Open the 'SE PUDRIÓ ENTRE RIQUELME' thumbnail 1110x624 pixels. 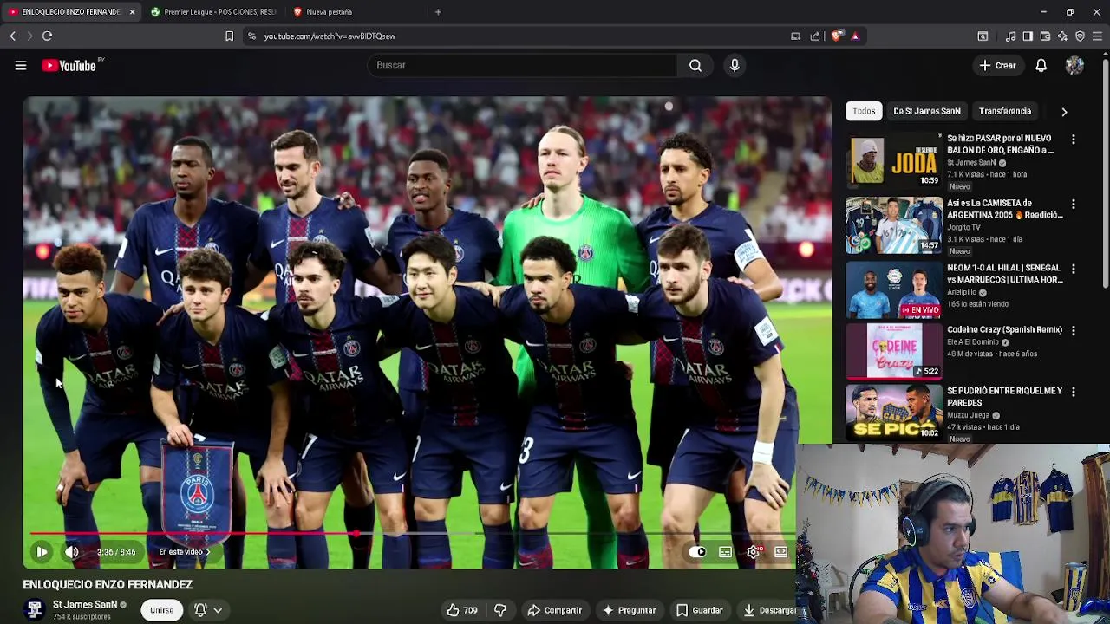click(894, 413)
